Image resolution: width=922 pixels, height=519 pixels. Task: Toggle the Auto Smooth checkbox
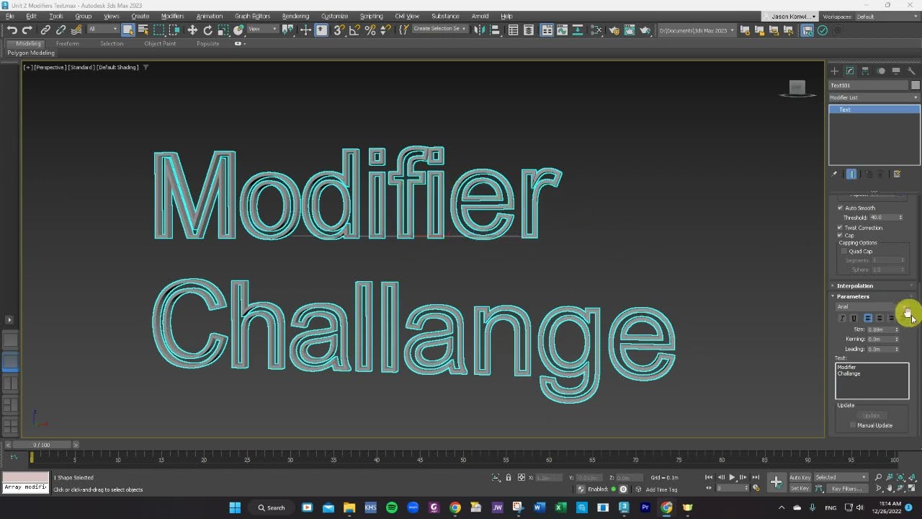tap(840, 208)
